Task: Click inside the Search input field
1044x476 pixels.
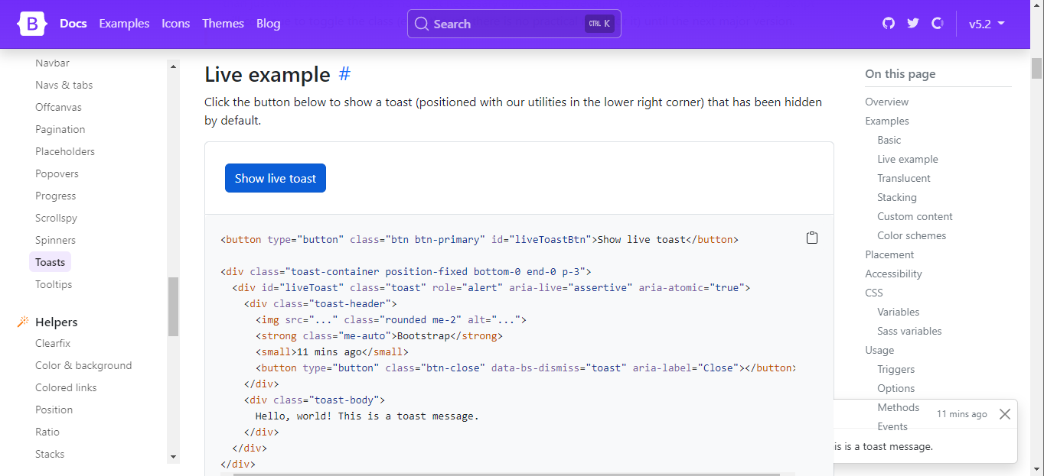Action: (x=505, y=24)
